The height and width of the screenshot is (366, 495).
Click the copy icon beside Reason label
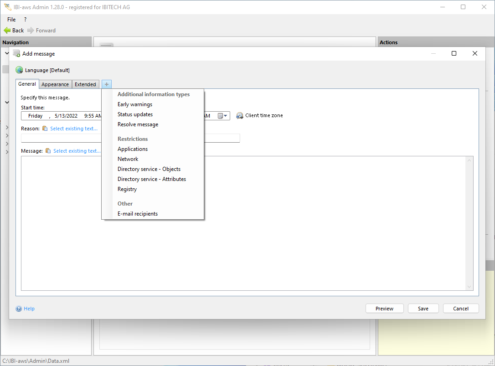tap(45, 129)
